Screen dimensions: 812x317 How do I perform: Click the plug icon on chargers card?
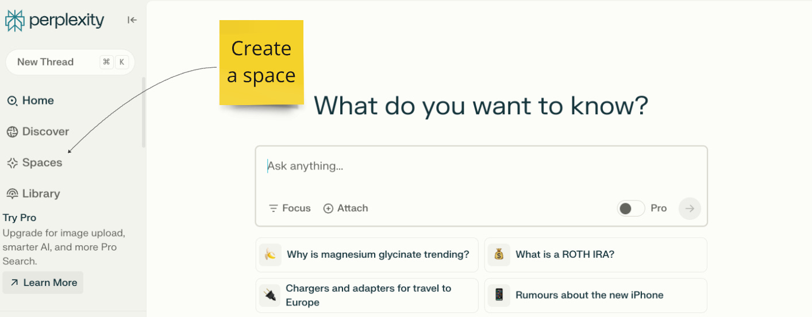pos(270,295)
